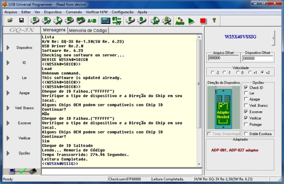The height and width of the screenshot is (184, 284).
Task: Click the device info button beside W25X40VSSIG
Action: pyautogui.click(x=273, y=38)
